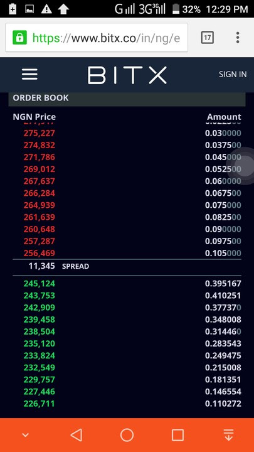Screen dimensions: 254x452
Task: Tap the green secure padlock icon
Action: click(x=19, y=38)
